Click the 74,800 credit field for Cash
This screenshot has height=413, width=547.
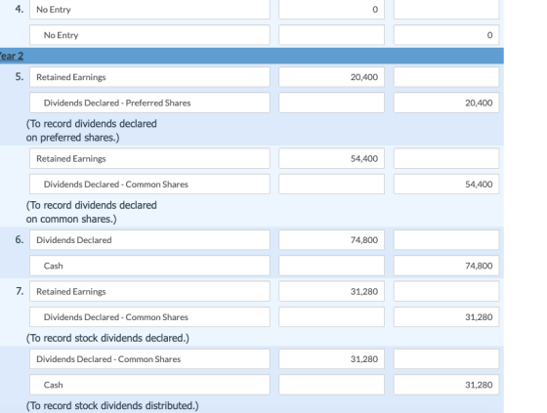pyautogui.click(x=446, y=266)
